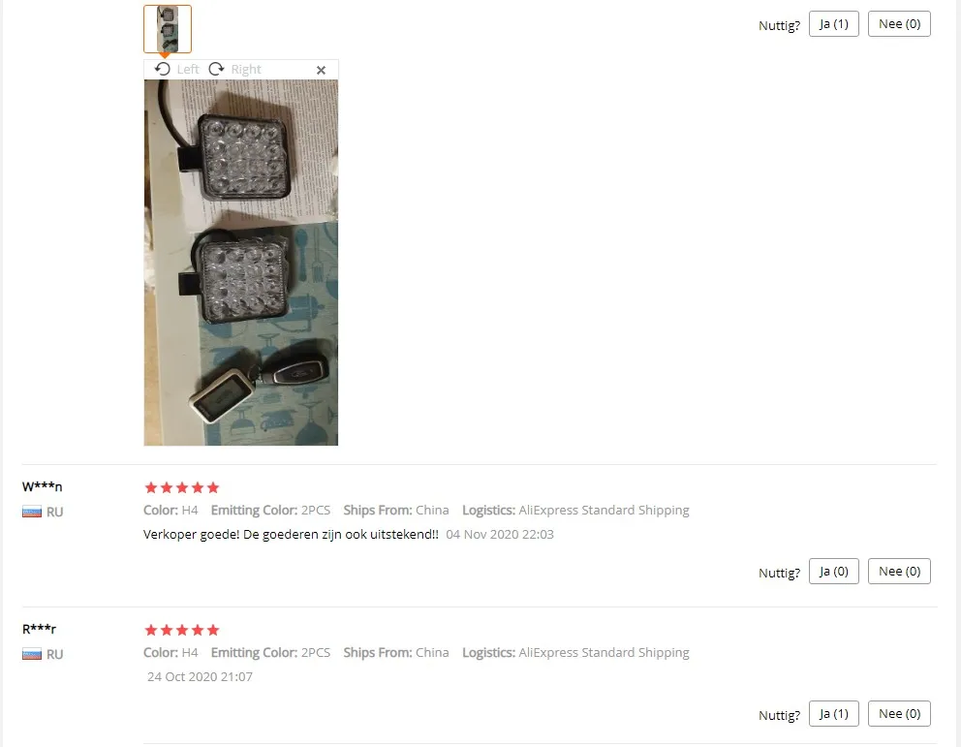Click the 'Left' rotate label

click(x=188, y=69)
